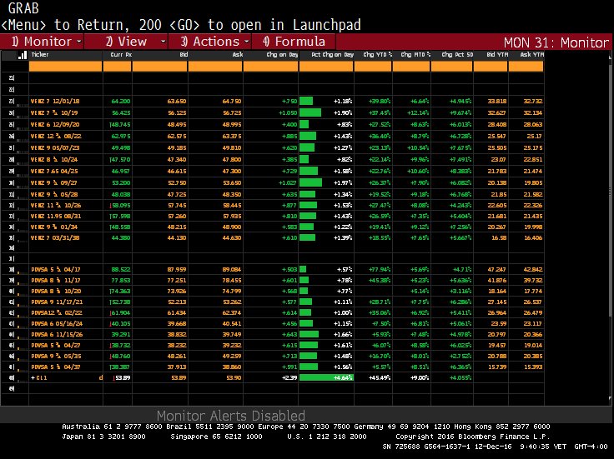Screen dimensions: 614x459
Task: Click the Chg Pct 5D column header
Action: click(x=457, y=55)
